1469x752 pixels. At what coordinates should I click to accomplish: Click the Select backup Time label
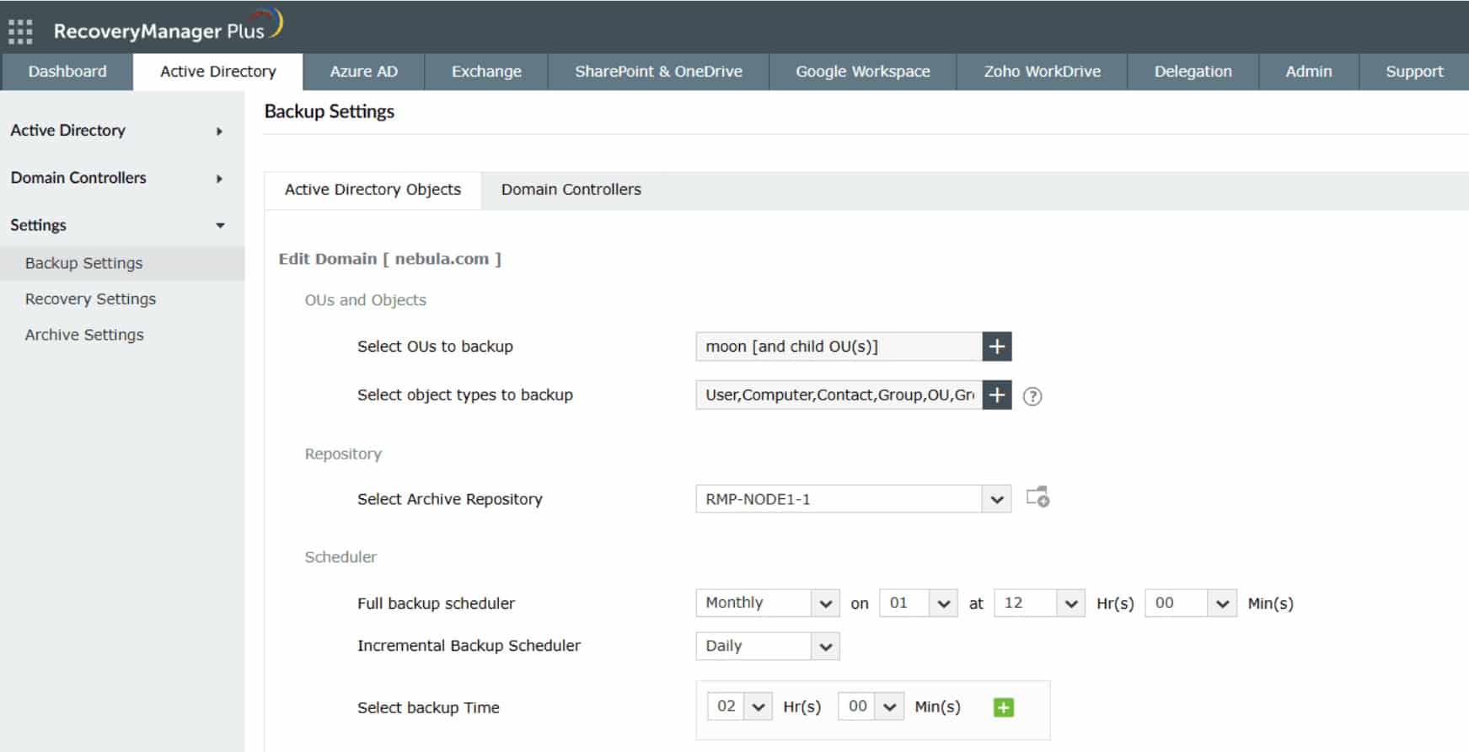(428, 708)
